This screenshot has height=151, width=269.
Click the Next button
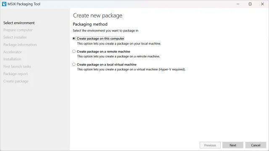233,145
